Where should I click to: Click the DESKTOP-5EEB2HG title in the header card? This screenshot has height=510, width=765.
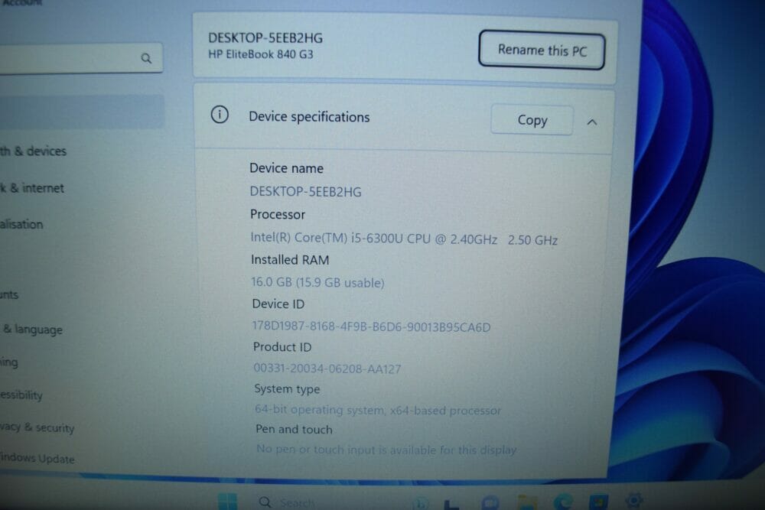(x=265, y=38)
